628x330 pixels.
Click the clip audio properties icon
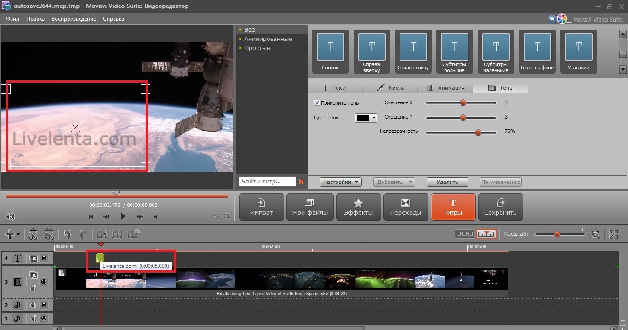(102, 234)
